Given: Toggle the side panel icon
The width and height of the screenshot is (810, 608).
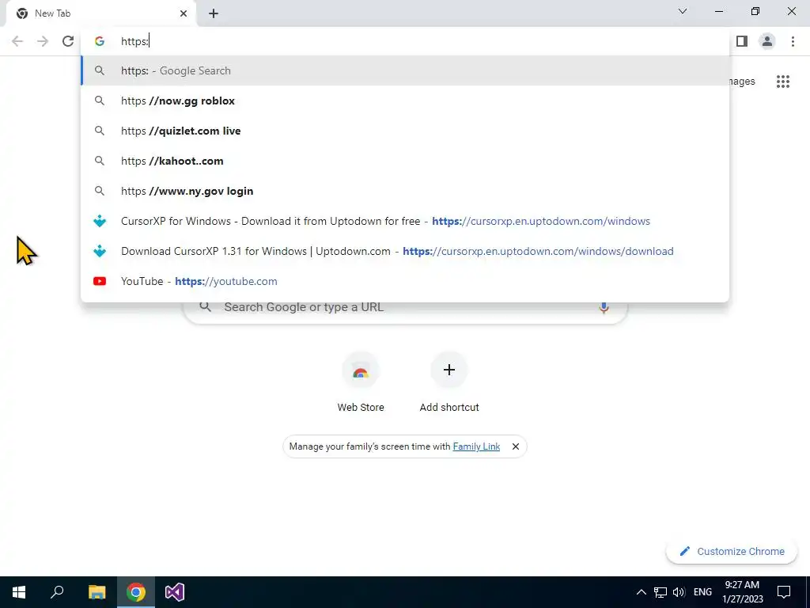Looking at the screenshot, I should click(742, 41).
